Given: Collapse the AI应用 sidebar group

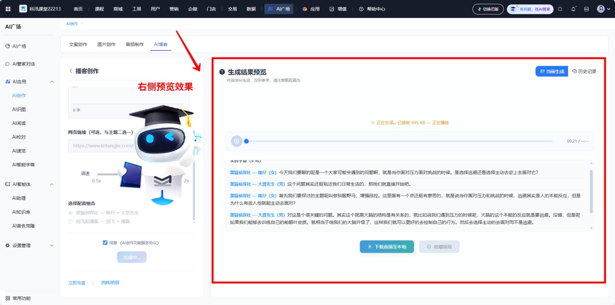Looking at the screenshot, I should click(52, 82).
